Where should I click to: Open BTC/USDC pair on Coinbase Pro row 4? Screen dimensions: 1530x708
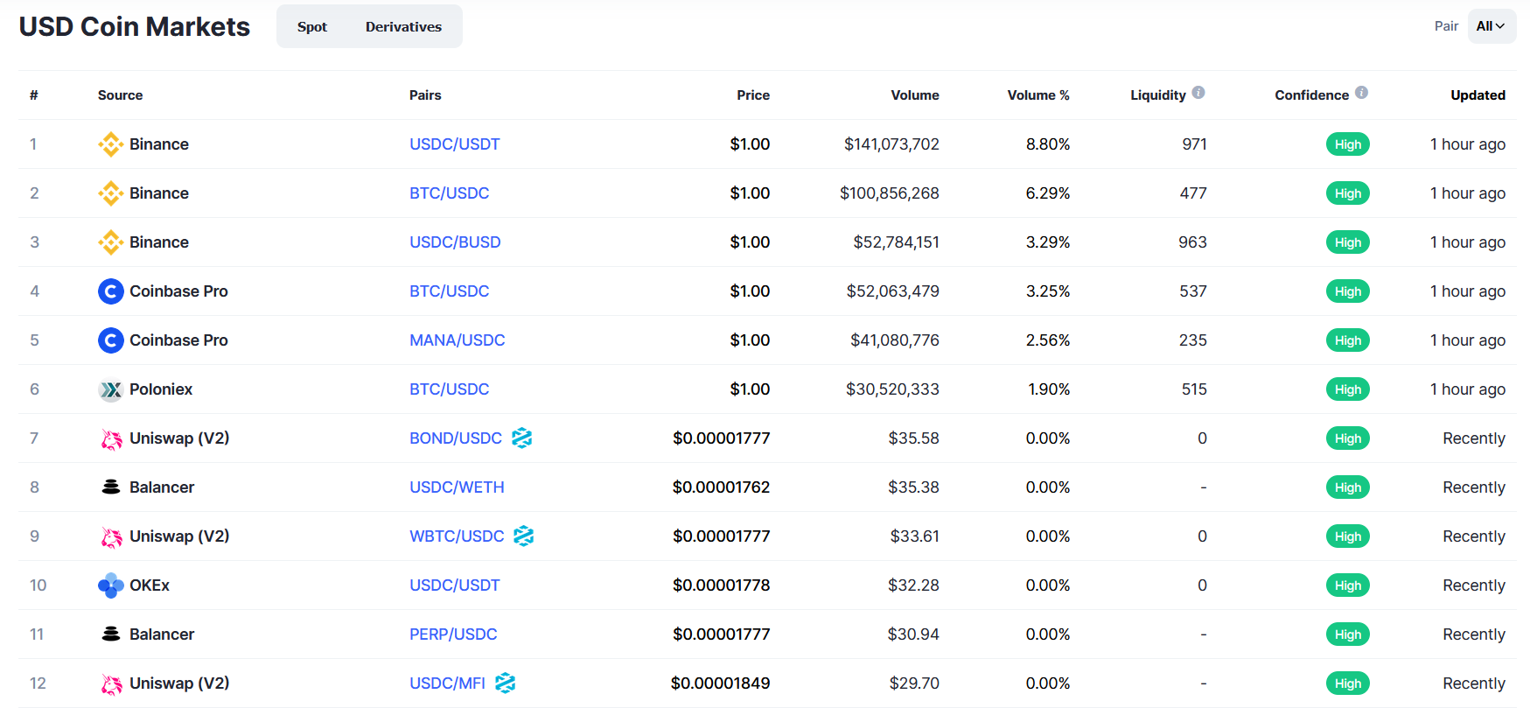coord(450,291)
